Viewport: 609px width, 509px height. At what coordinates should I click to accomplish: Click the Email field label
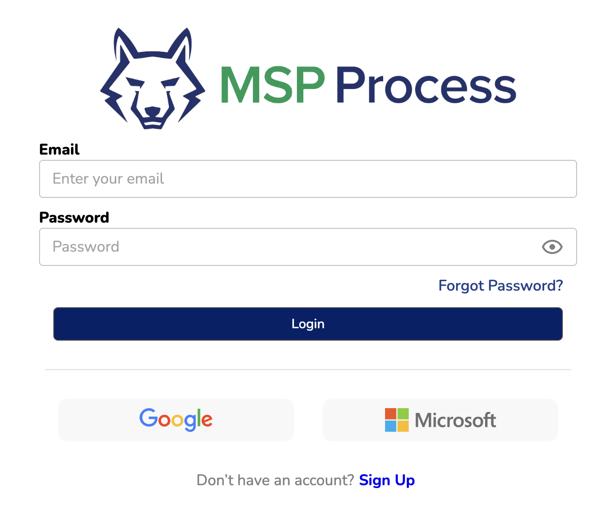pos(59,149)
